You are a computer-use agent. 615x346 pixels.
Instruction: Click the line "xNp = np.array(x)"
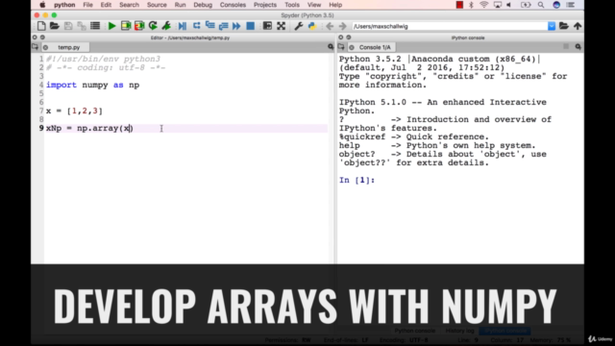point(89,128)
